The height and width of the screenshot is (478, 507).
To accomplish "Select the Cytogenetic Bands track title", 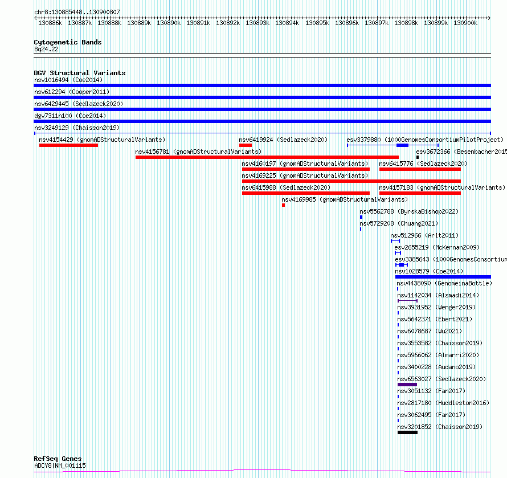I will [68, 42].
